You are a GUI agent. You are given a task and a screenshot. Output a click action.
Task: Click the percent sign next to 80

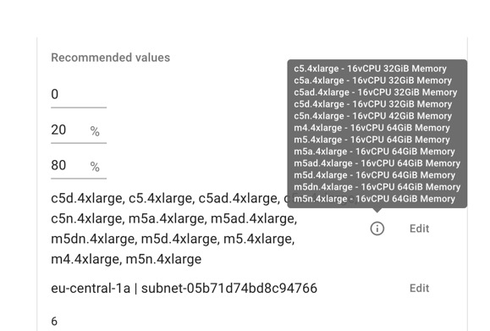tap(95, 167)
